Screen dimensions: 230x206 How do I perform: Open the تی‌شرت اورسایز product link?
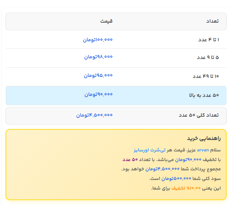(x=149, y=150)
